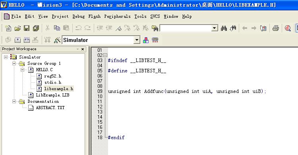Copy selection using toolbar icon
This screenshot has height=155, width=298.
click(x=57, y=28)
